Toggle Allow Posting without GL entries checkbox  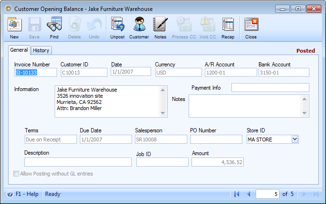[17, 174]
